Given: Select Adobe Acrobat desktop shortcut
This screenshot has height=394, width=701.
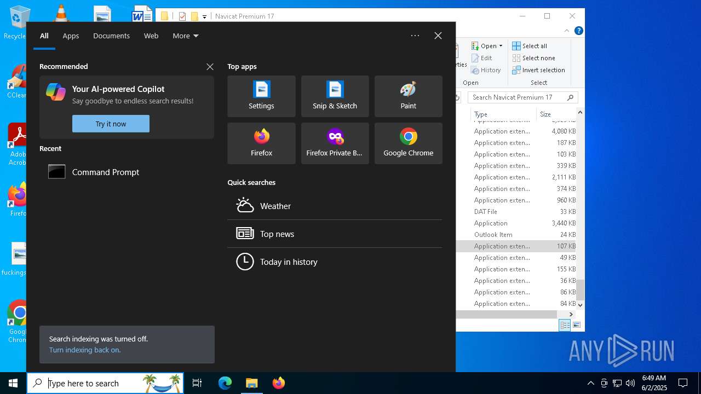Looking at the screenshot, I should pyautogui.click(x=18, y=144).
